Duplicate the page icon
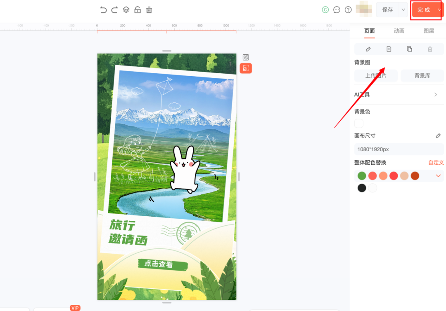Screen dimensions: 446x311 point(409,49)
